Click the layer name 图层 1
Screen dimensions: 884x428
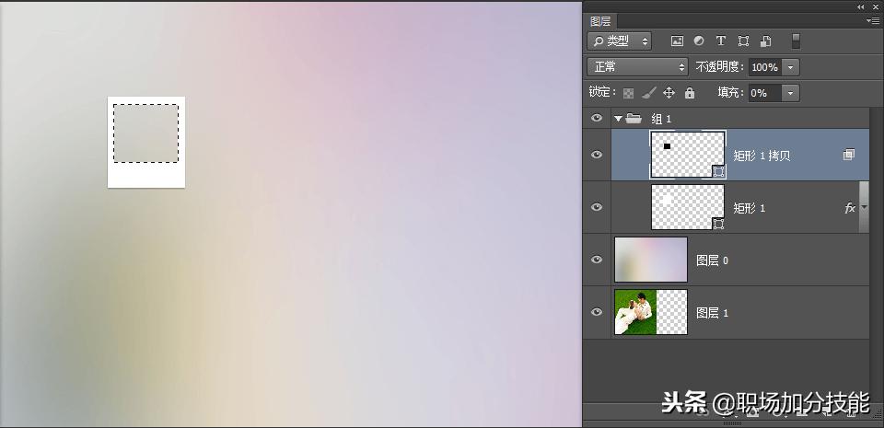pos(712,313)
